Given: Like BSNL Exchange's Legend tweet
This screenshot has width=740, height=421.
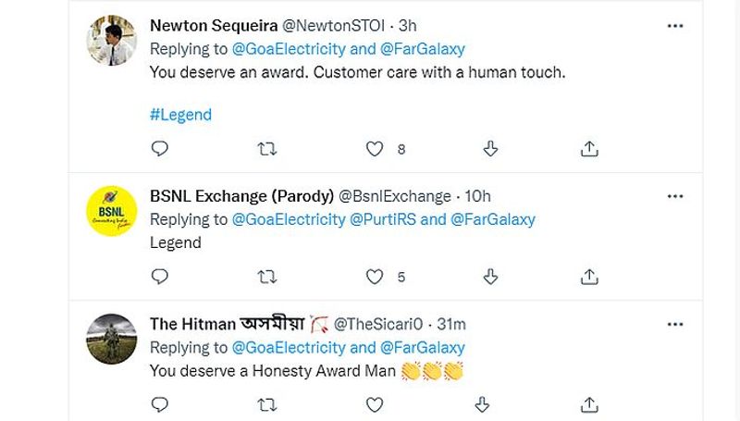Looking at the screenshot, I should 375,276.
